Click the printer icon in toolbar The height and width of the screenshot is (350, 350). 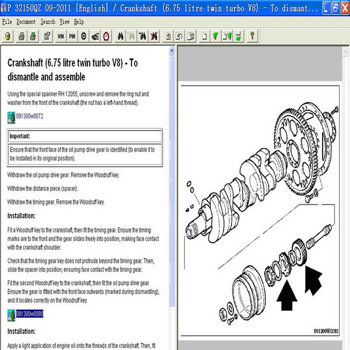click(22, 36)
